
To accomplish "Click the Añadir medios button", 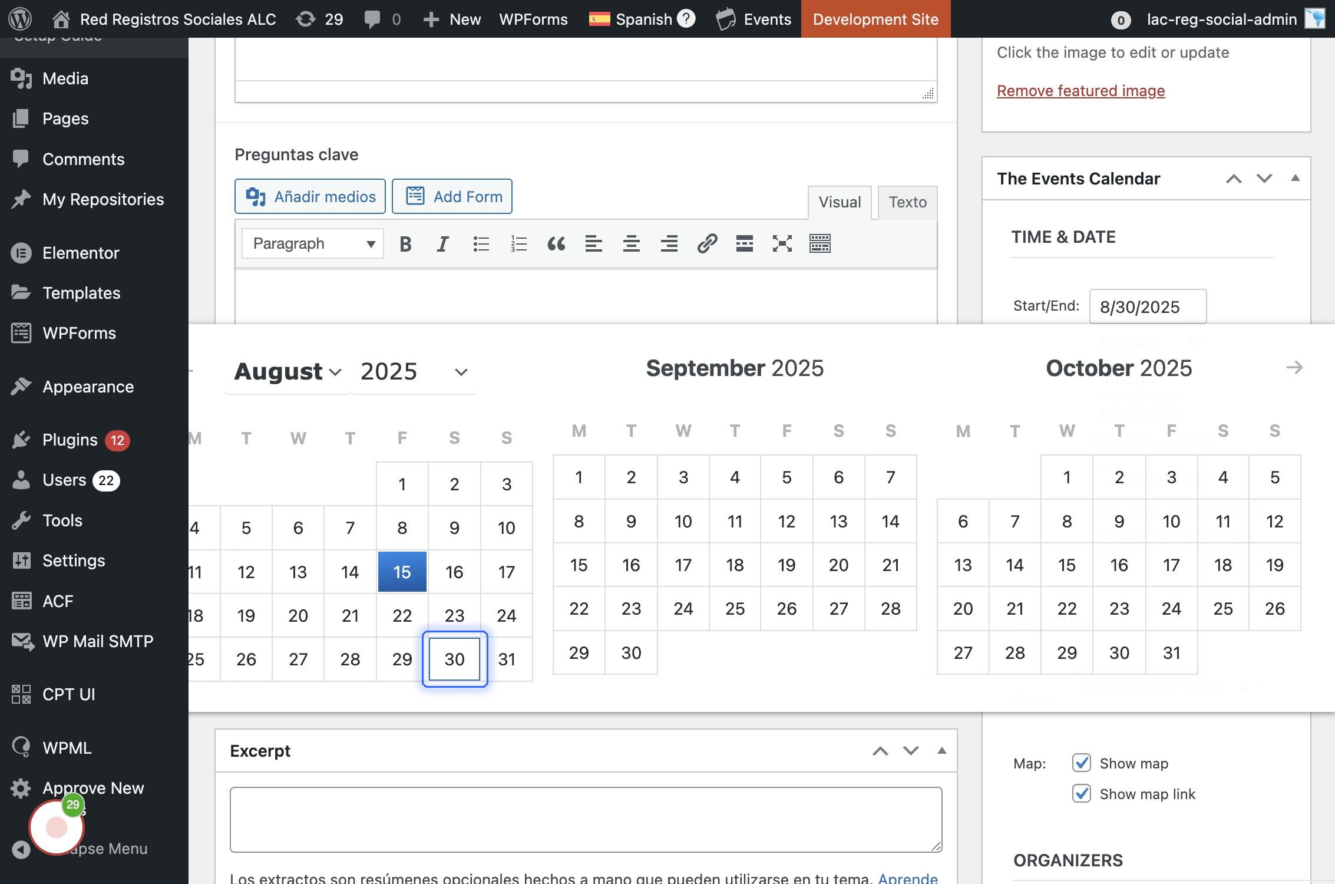I will (x=310, y=196).
